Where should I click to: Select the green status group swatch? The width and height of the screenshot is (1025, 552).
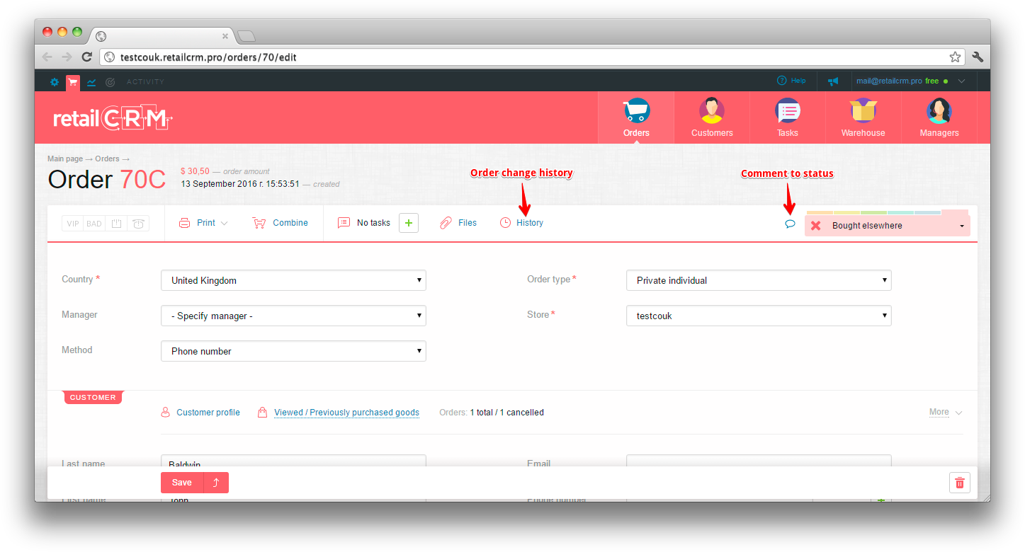click(x=873, y=212)
